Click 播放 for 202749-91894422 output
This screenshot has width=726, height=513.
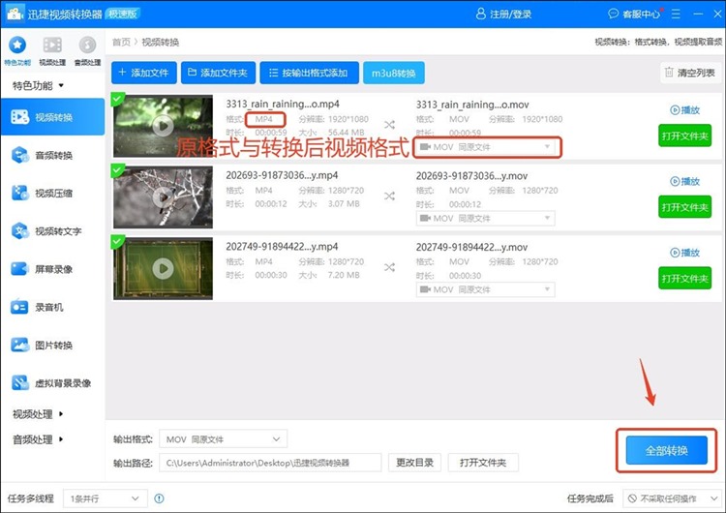(684, 253)
